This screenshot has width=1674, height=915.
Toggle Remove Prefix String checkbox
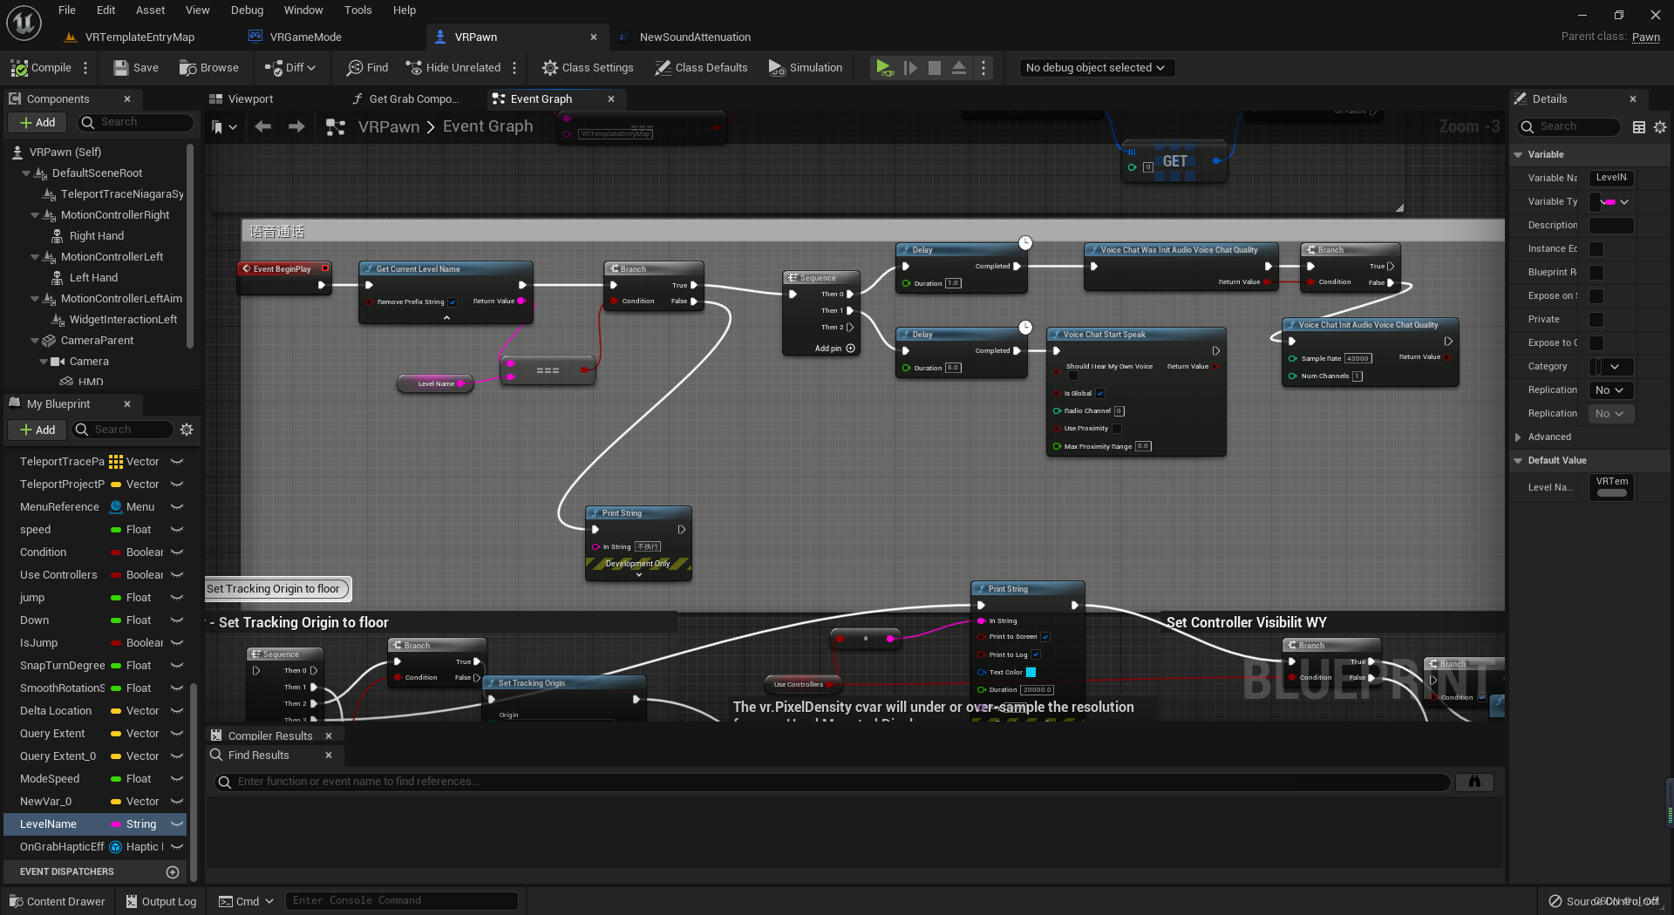[453, 302]
